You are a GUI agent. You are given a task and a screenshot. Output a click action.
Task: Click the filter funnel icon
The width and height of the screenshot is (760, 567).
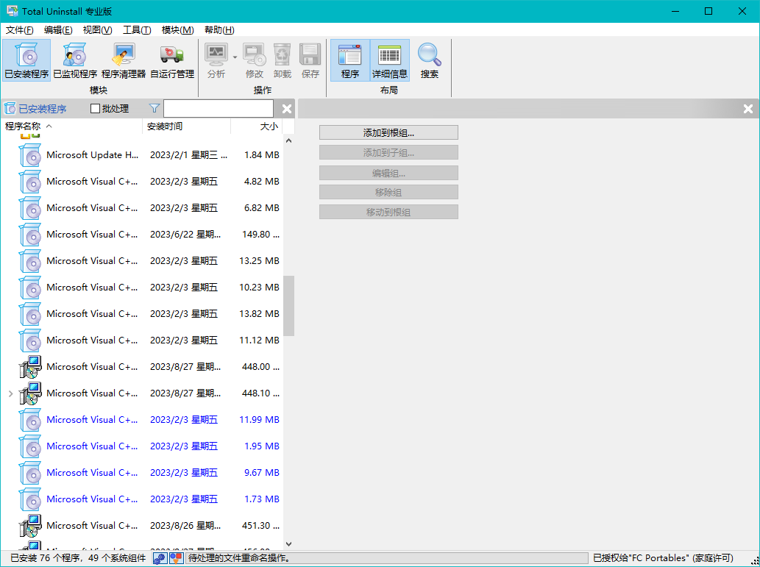(154, 109)
